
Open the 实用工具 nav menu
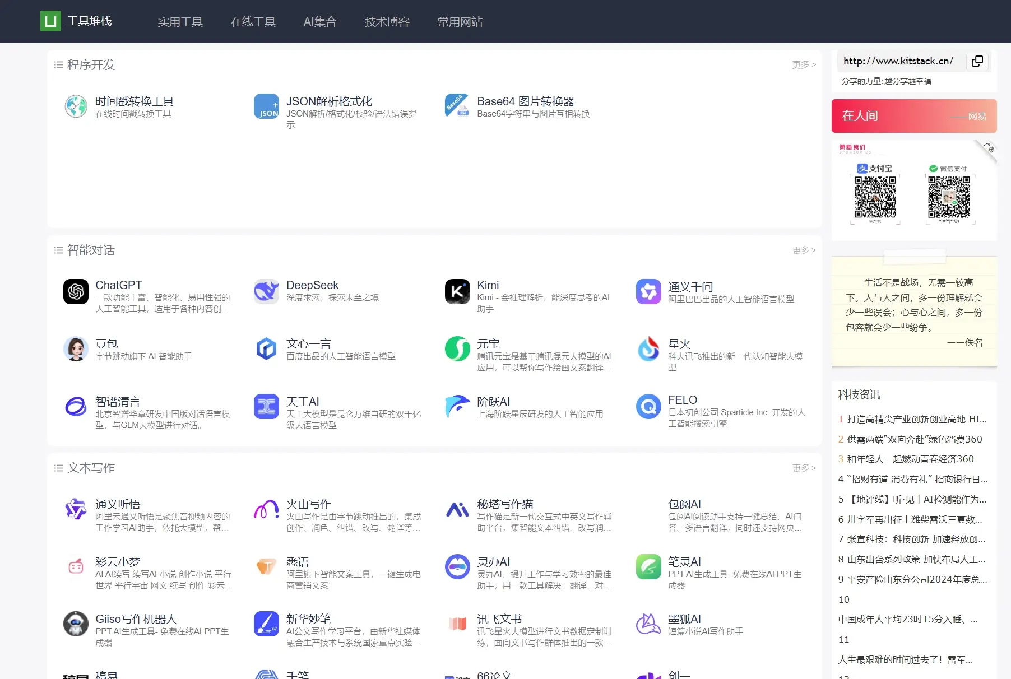coord(180,22)
